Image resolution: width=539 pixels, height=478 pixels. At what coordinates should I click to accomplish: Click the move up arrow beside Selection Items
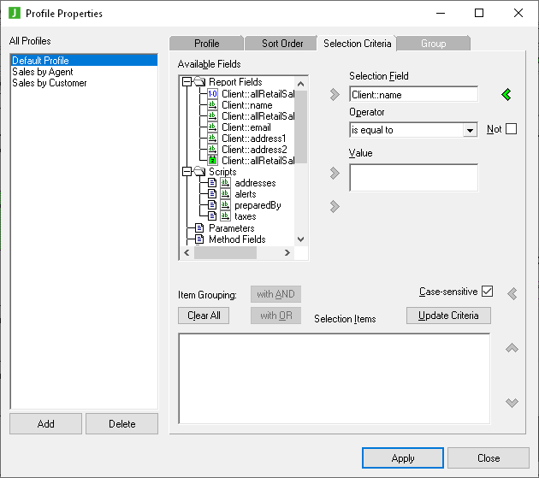[512, 348]
